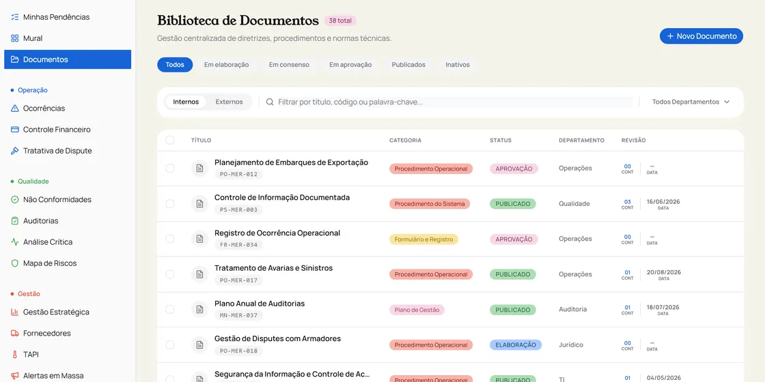Click the Auditorias clipboard icon
Screen dimensions: 765x382
14,221
